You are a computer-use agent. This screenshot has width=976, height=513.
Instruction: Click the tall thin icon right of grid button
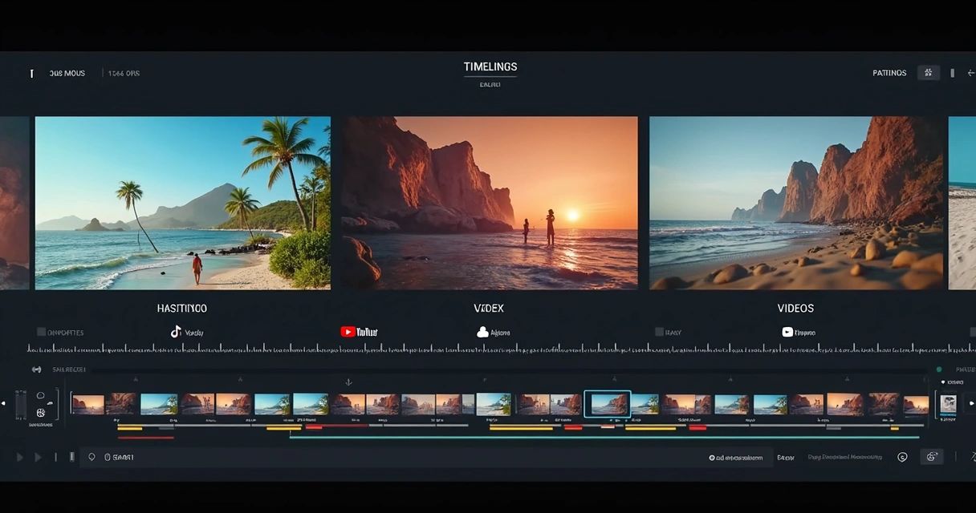(953, 73)
